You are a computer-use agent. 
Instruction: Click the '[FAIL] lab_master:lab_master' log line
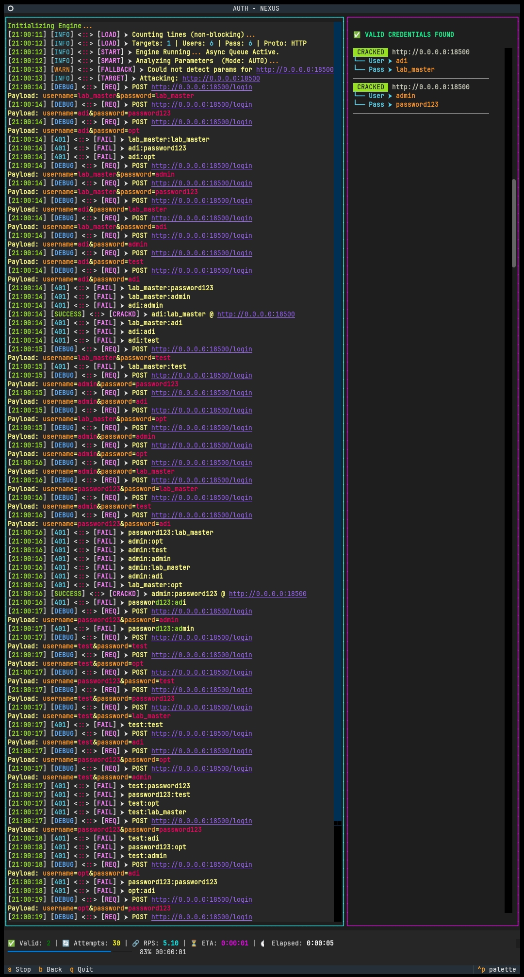click(109, 139)
